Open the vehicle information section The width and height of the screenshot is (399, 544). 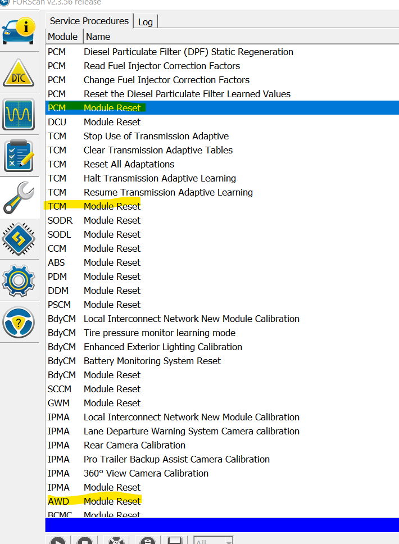(19, 30)
